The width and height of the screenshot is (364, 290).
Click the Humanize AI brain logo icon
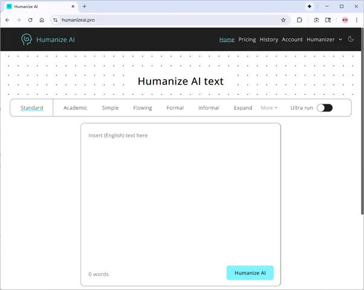click(x=27, y=40)
